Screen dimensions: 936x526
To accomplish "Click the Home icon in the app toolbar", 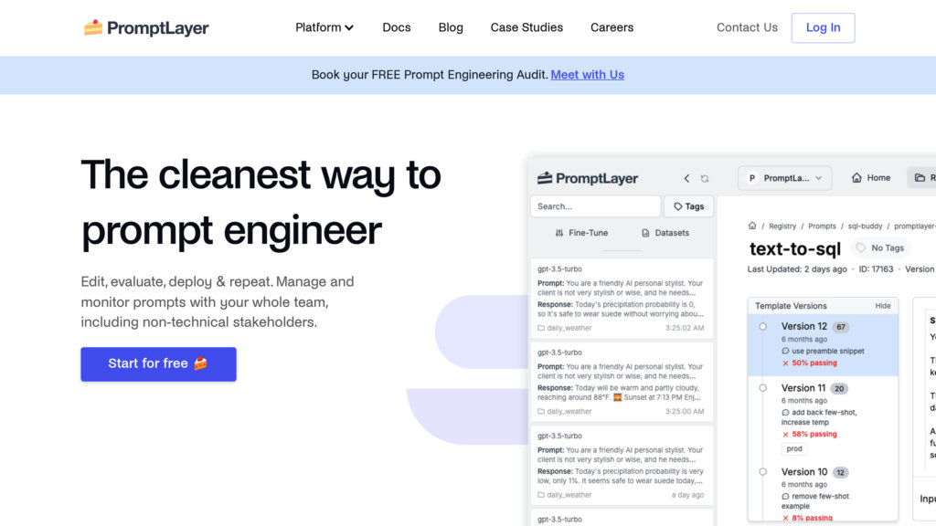I will [x=856, y=178].
